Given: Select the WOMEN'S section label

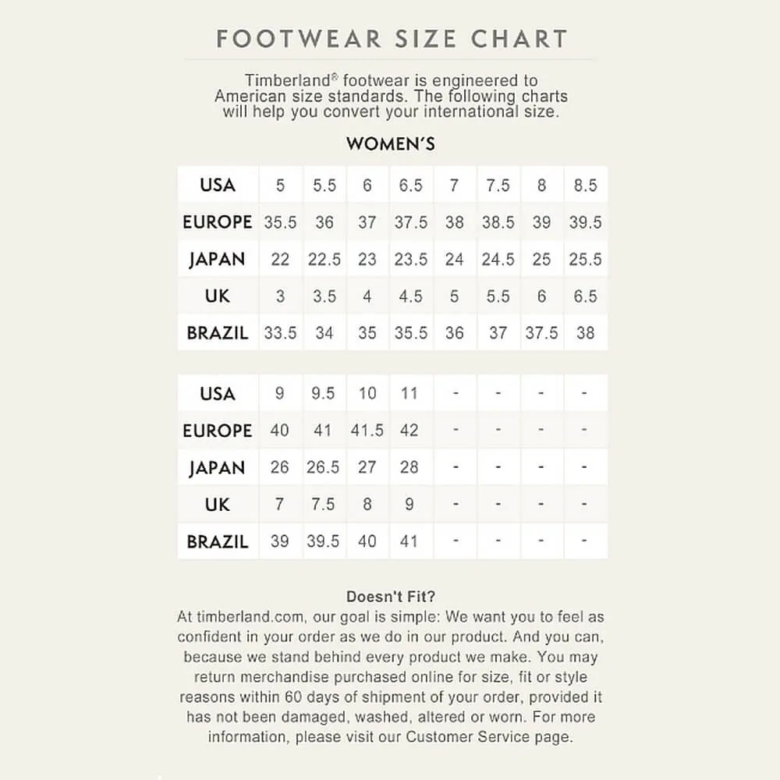Looking at the screenshot, I should point(391,144).
